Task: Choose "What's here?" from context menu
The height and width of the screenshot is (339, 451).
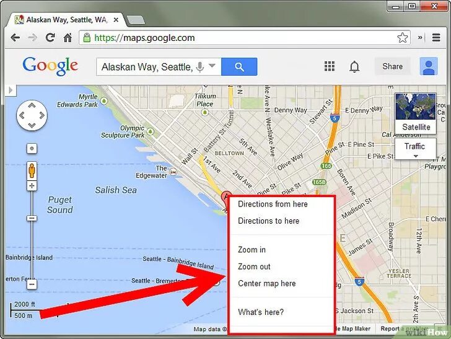Action: [261, 312]
